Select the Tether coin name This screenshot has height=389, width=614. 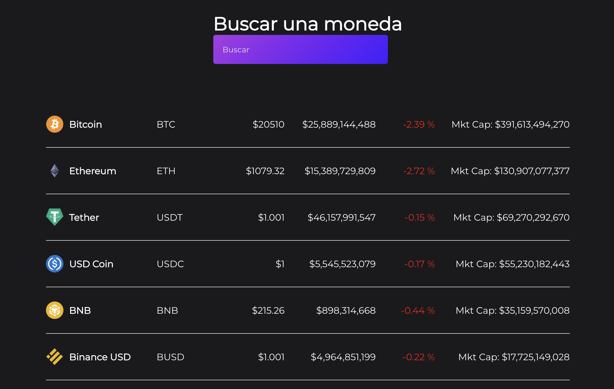pos(84,217)
